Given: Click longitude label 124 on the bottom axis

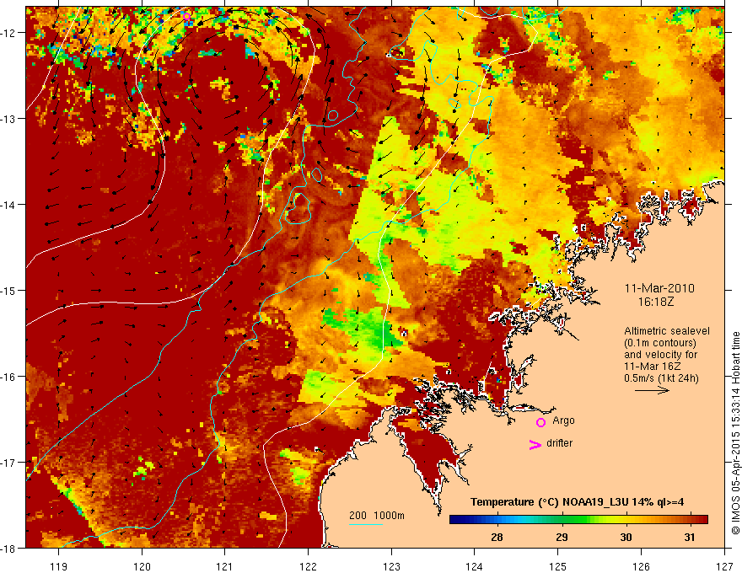Looking at the screenshot, I should pos(475,566).
